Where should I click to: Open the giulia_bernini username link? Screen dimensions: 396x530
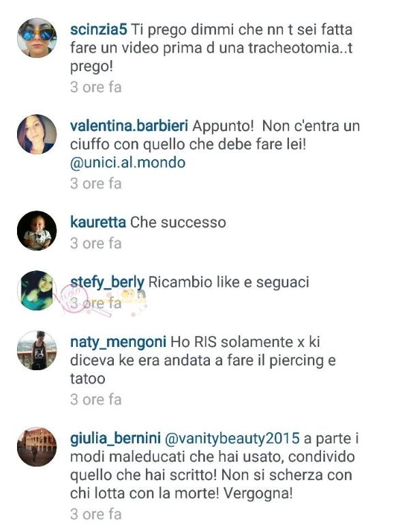115,438
